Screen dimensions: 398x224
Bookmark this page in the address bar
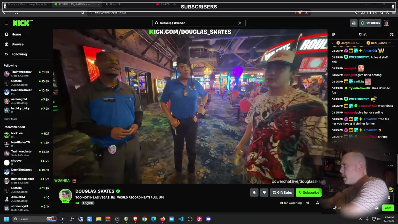[82, 12]
